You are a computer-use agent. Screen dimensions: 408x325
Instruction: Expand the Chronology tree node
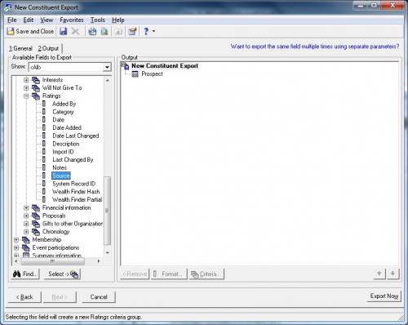tap(26, 232)
